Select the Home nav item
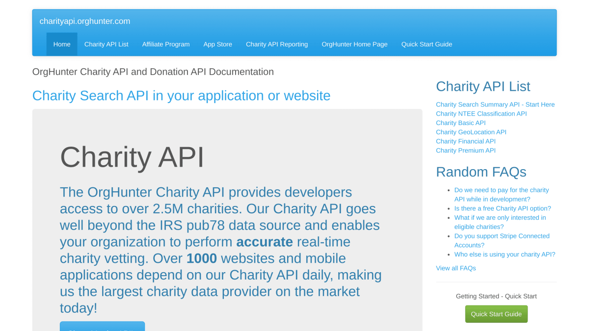This screenshot has width=589, height=331. [x=62, y=44]
